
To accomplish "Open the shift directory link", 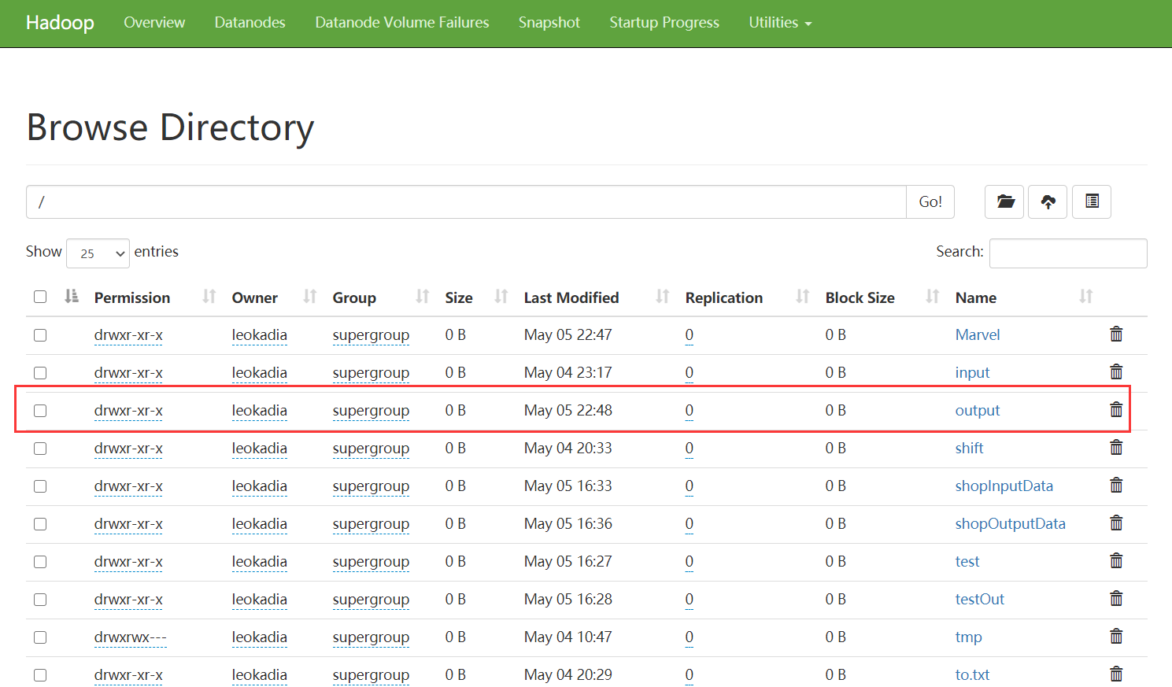I will click(970, 448).
